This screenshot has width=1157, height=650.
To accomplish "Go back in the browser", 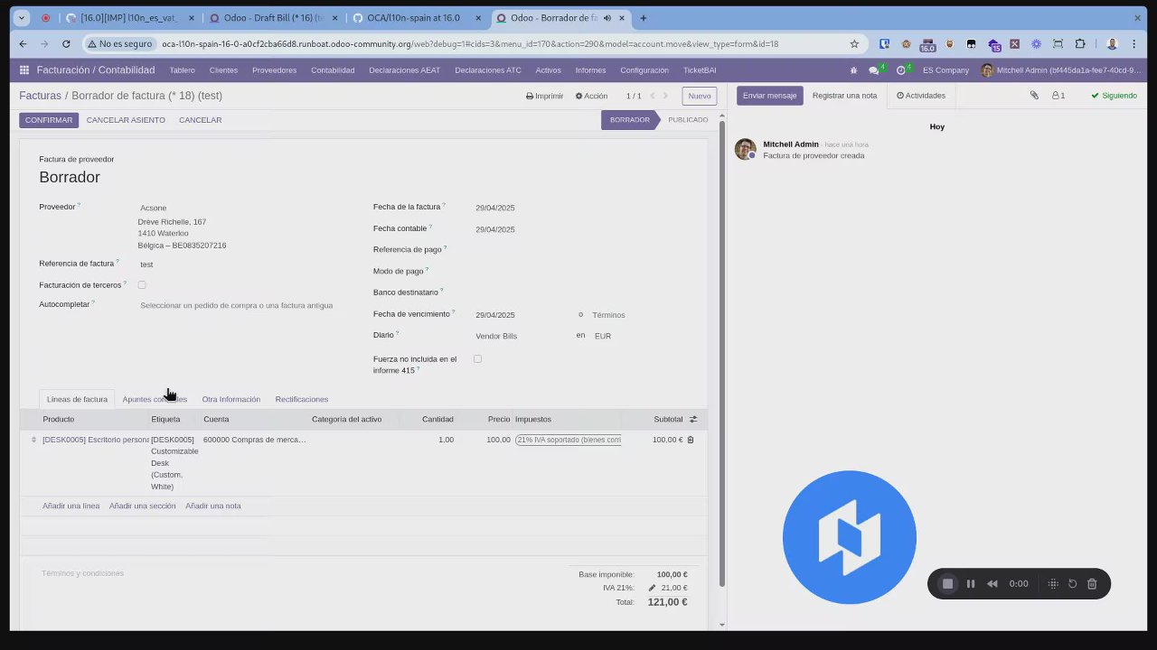I will click(23, 43).
